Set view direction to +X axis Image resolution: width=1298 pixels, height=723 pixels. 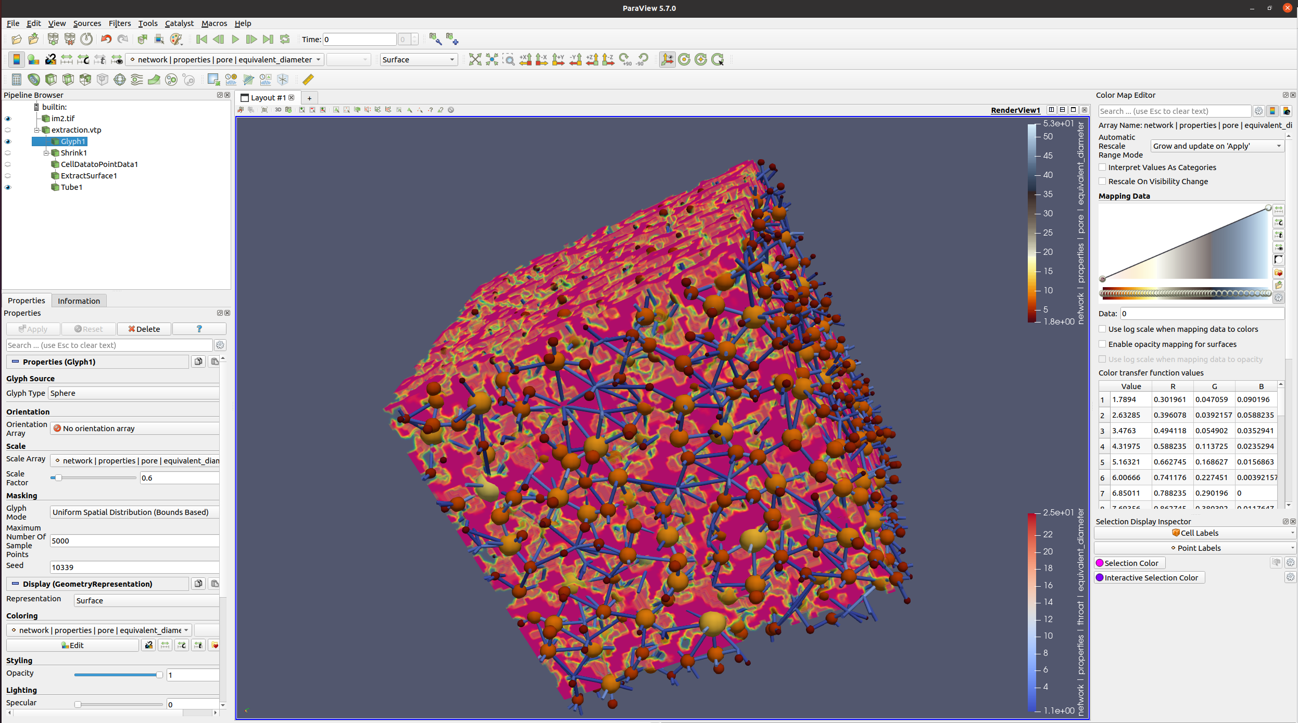524,59
